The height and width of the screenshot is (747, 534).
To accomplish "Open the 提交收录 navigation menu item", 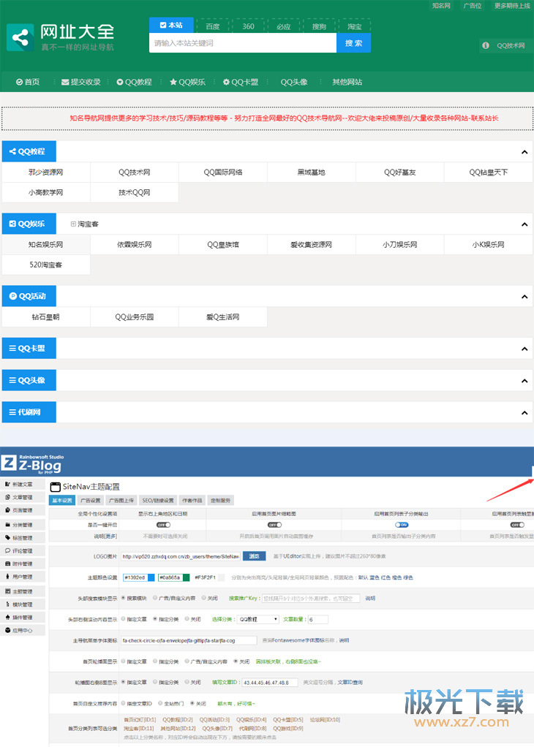I will [80, 82].
